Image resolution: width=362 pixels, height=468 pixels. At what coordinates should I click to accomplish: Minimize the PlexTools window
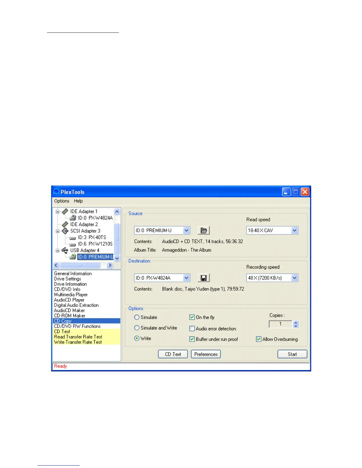tap(286, 192)
